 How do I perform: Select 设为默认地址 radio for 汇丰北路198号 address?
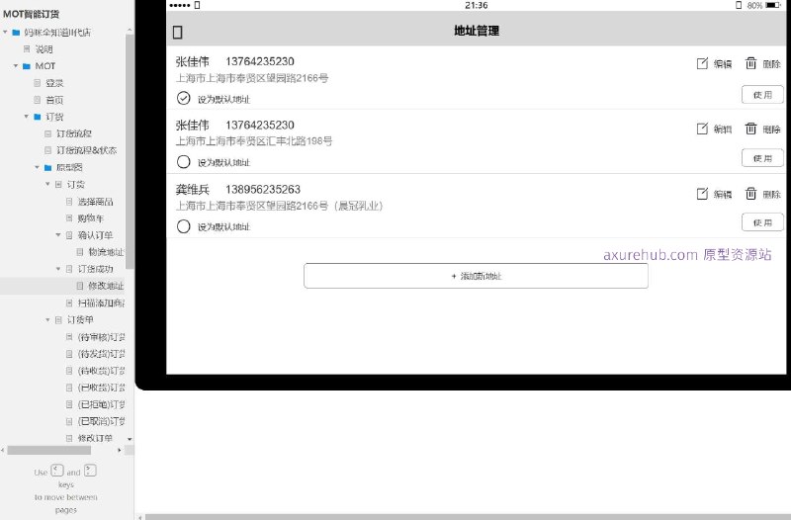coord(184,162)
